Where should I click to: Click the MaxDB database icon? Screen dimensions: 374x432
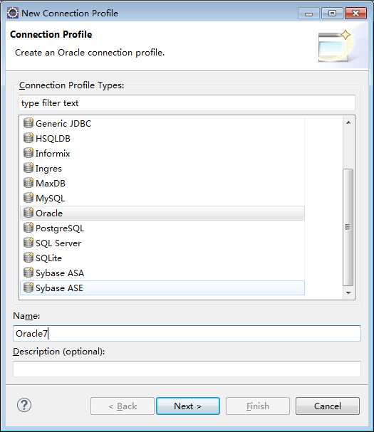coord(28,183)
